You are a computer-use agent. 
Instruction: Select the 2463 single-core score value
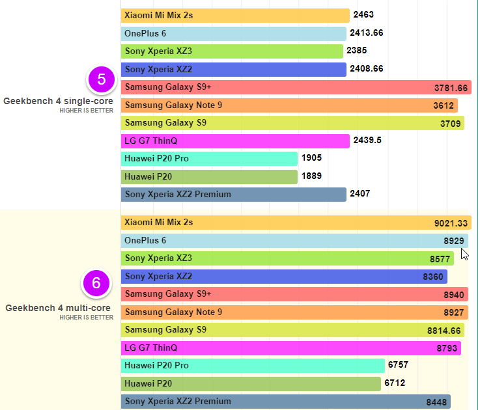[x=363, y=15]
